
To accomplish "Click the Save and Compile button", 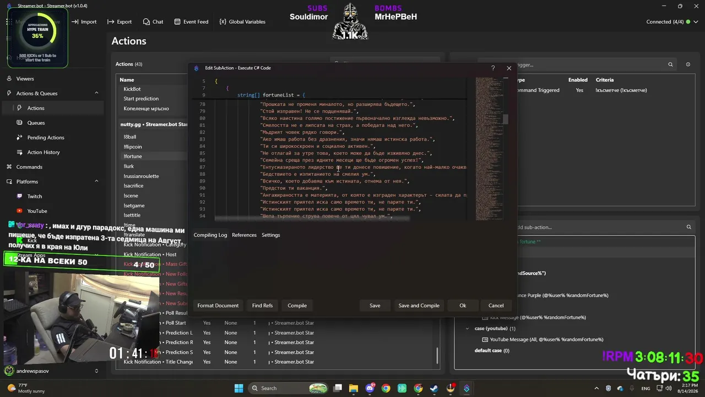I will [x=419, y=305].
